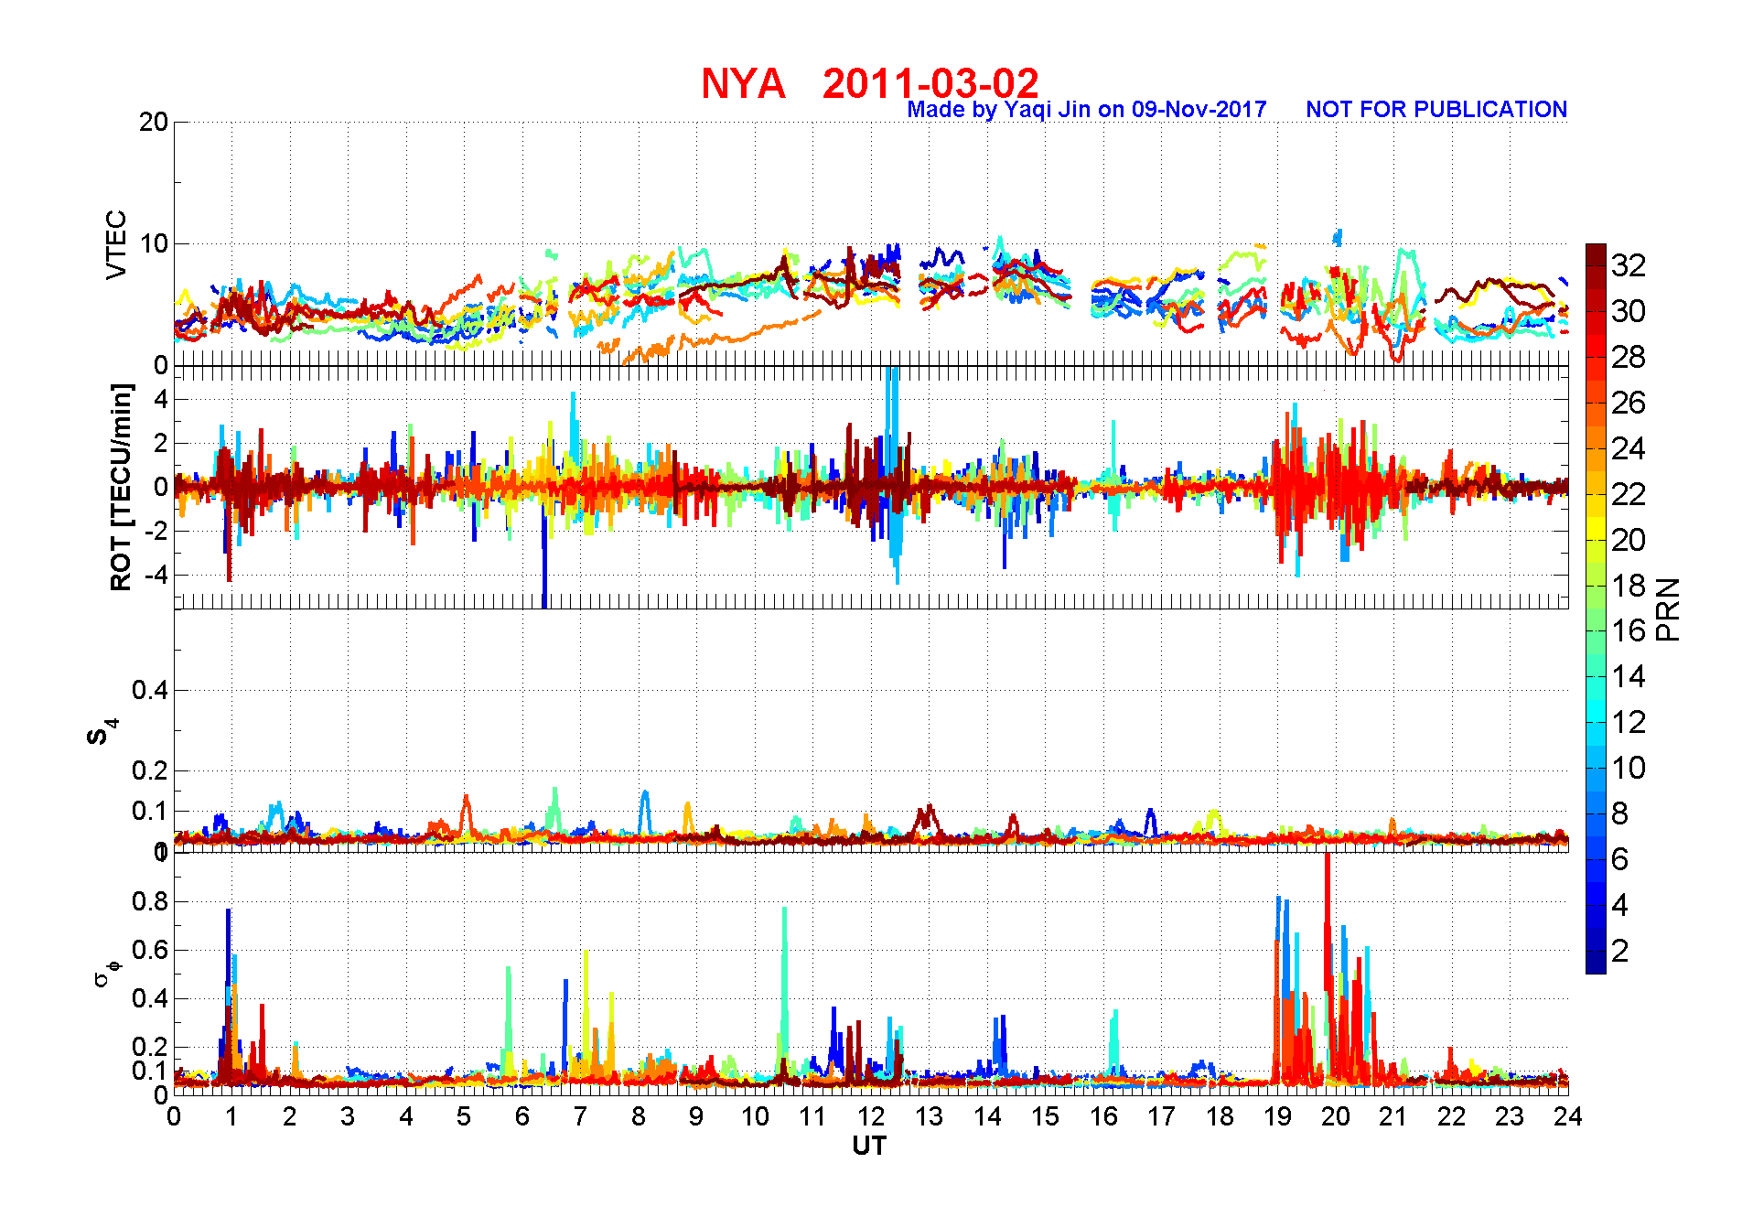
Task: Select the PRN colorbar tick label "24"
Action: point(1629,448)
